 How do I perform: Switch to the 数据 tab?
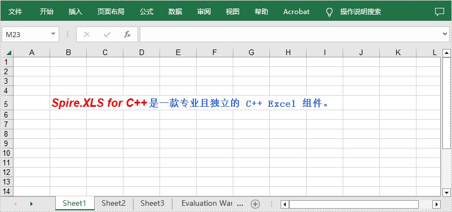point(175,11)
